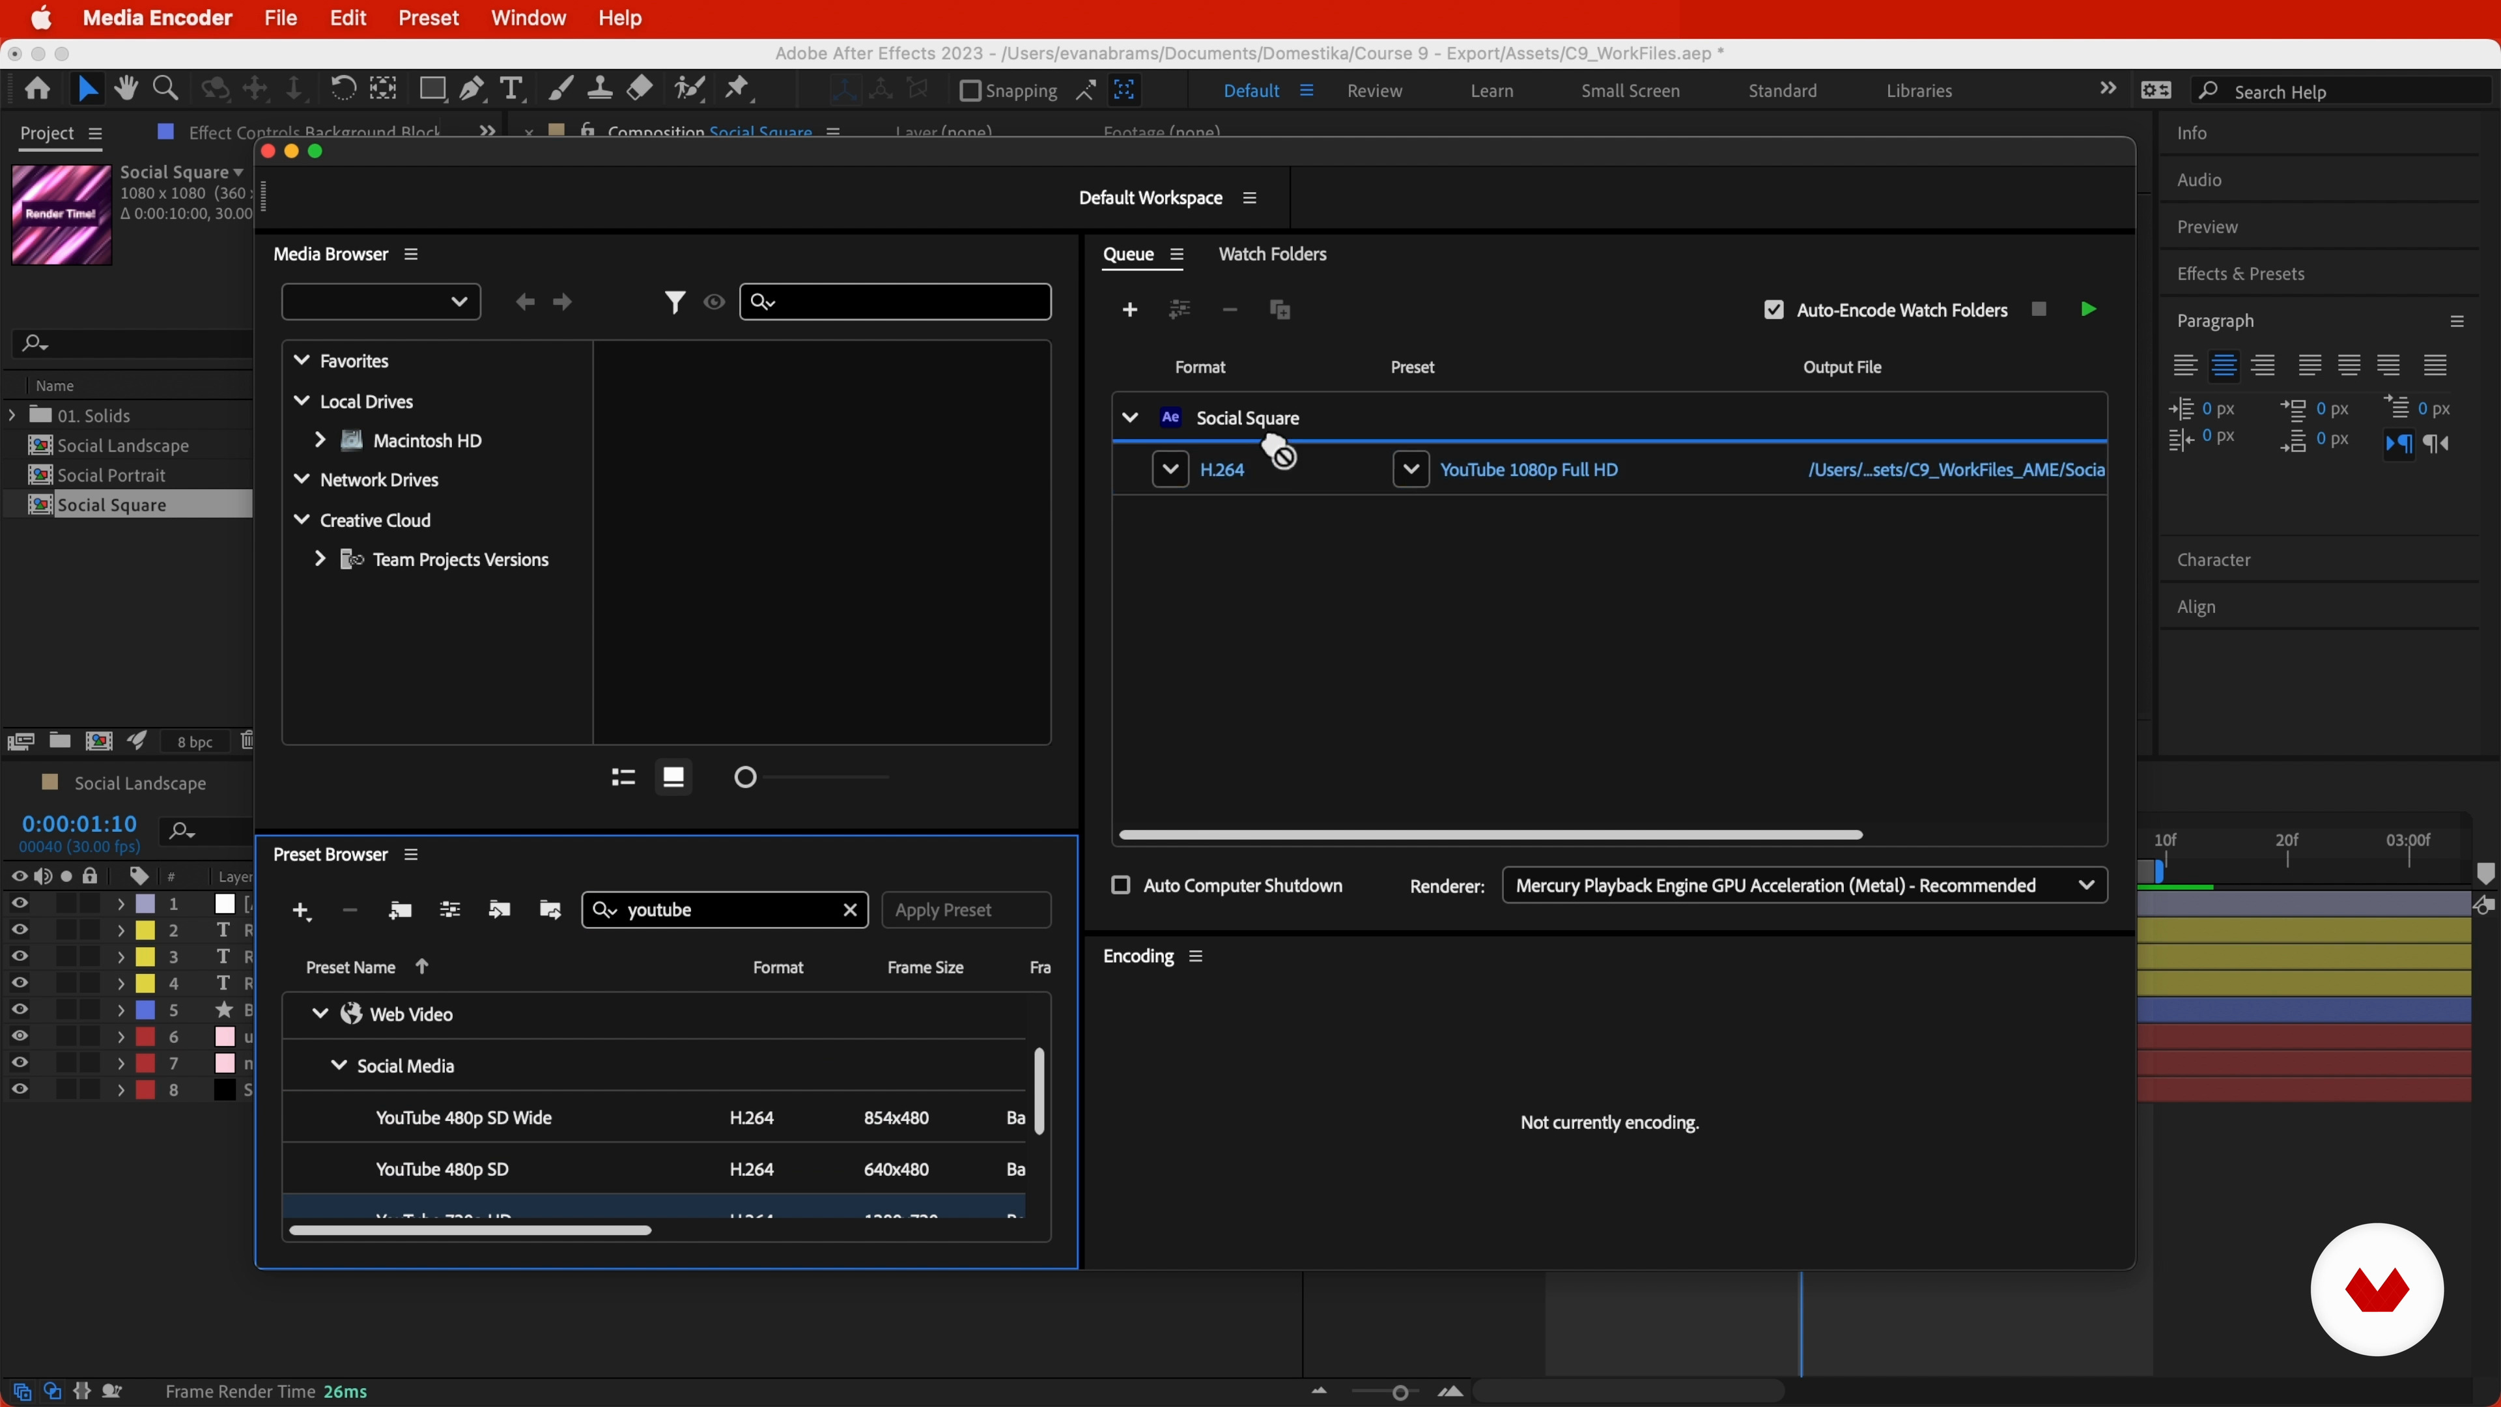Viewport: 2501px width, 1407px height.
Task: Duplicate the selected queue item
Action: [x=1280, y=310]
